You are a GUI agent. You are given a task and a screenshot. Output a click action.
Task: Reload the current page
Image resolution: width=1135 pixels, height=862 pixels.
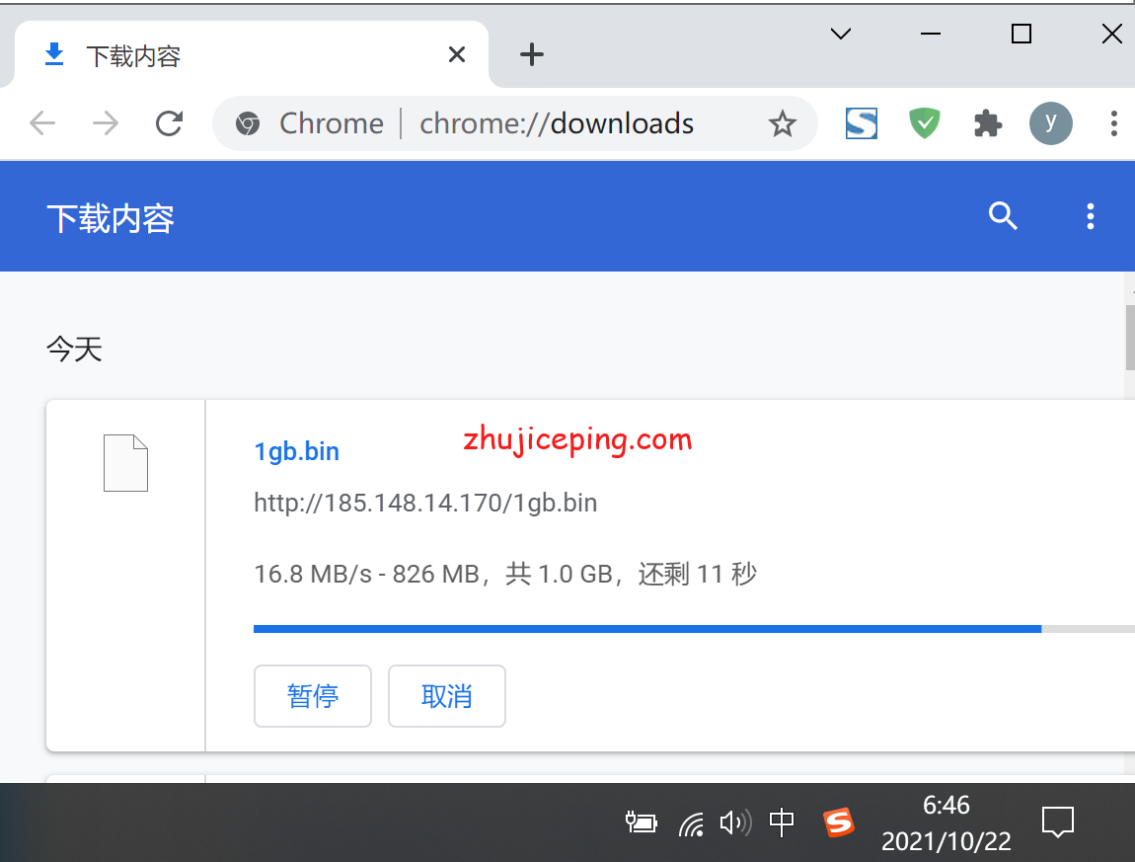coord(169,123)
